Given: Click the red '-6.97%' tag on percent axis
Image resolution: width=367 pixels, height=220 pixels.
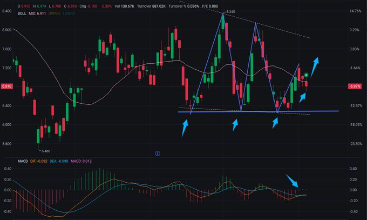Looking at the screenshot, I should click(x=355, y=86).
